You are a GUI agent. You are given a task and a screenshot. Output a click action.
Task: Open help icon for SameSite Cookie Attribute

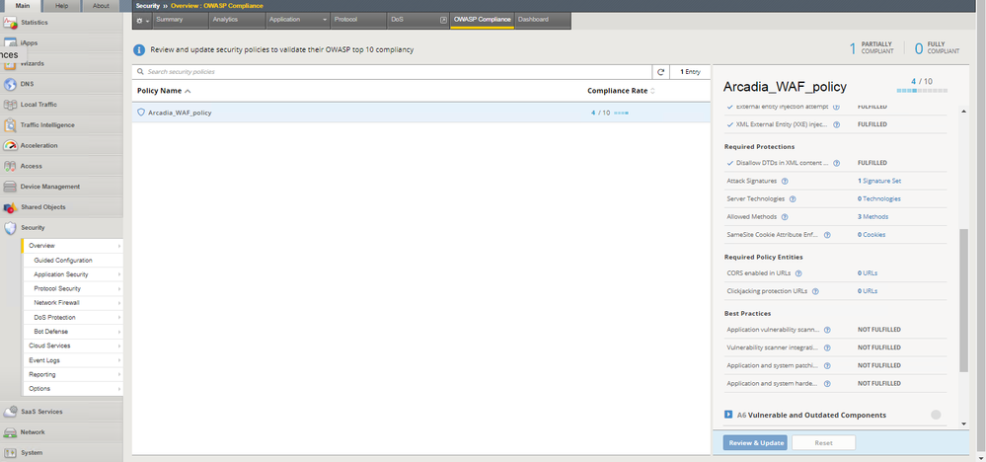tap(827, 235)
